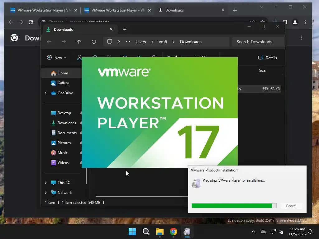Select the File Explorer Downloads tab
Screen dimensions: 319x239
[80, 30]
